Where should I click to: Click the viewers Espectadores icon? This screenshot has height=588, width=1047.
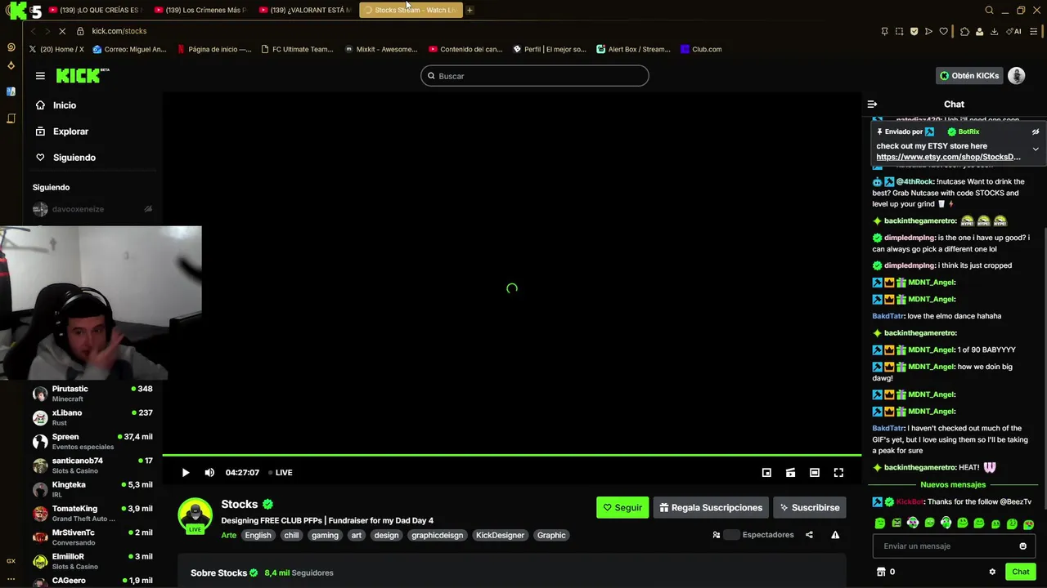click(717, 535)
